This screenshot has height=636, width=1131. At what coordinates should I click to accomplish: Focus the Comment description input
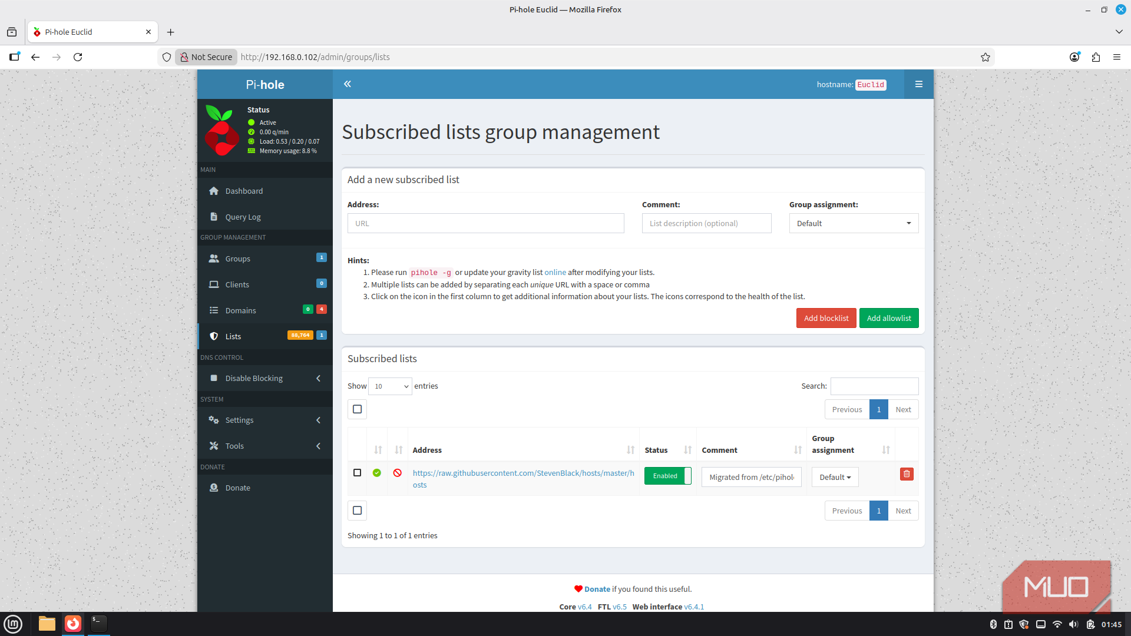click(706, 223)
